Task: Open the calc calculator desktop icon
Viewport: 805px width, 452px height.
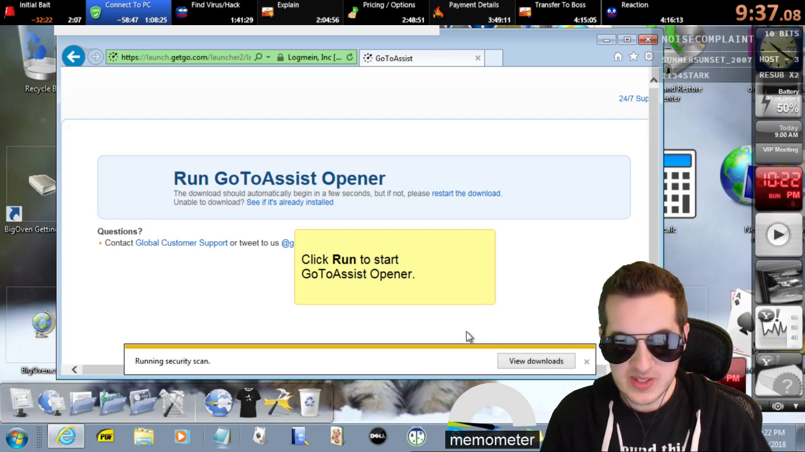Action: [x=679, y=191]
